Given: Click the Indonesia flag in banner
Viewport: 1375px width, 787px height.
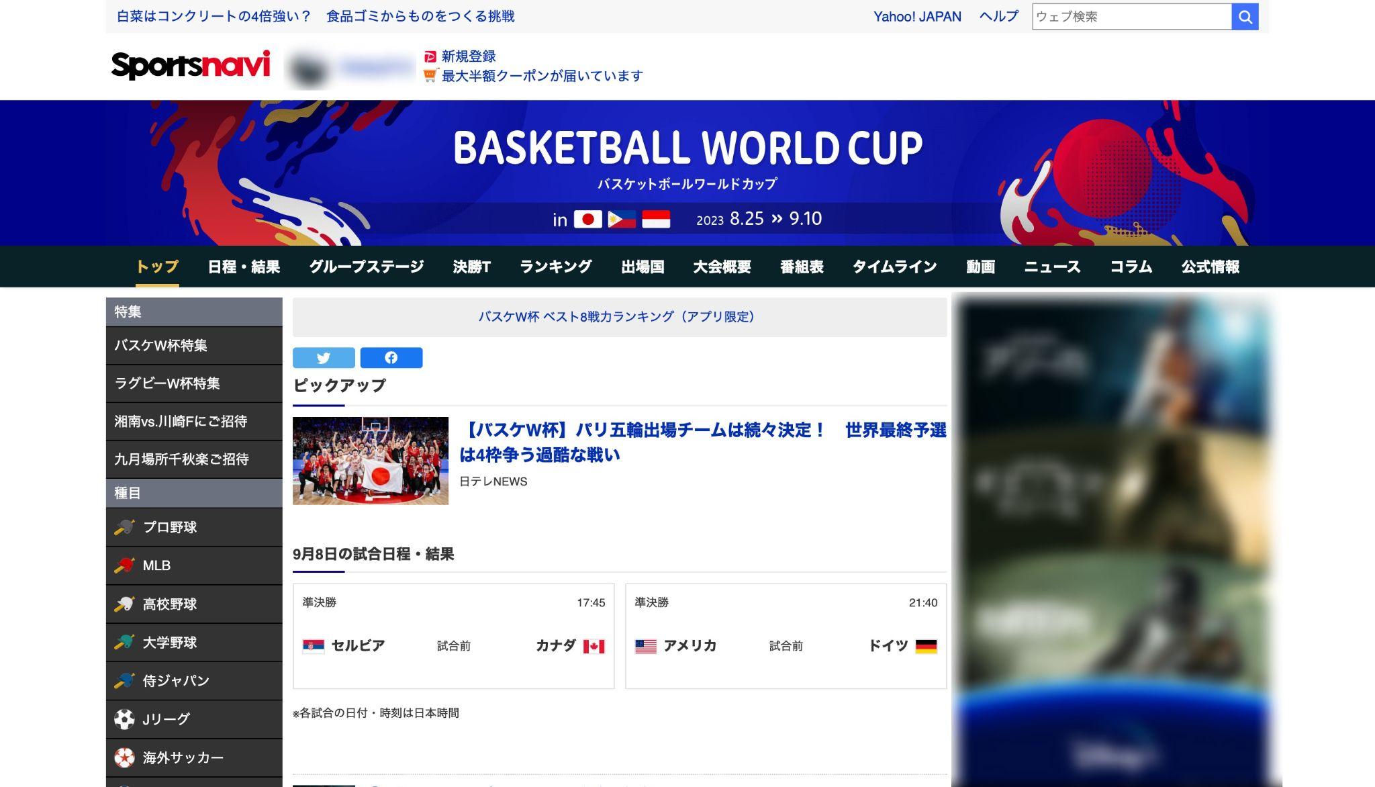Looking at the screenshot, I should pyautogui.click(x=656, y=220).
